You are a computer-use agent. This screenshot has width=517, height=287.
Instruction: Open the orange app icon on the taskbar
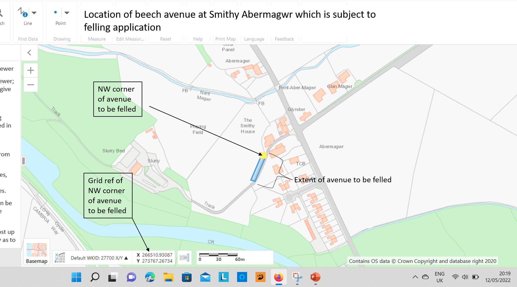260,277
